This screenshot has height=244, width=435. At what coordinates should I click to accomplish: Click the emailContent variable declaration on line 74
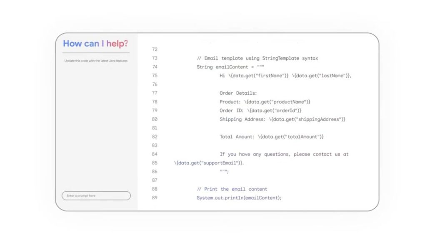[x=227, y=67]
